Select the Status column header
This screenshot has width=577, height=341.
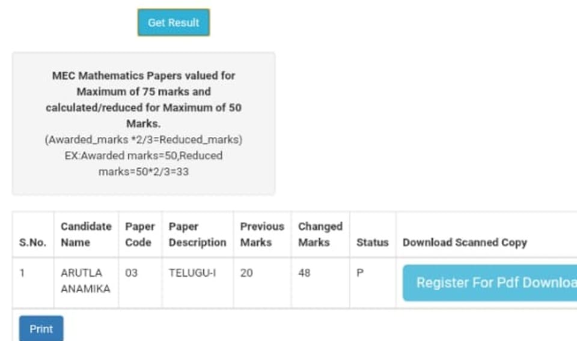(373, 243)
